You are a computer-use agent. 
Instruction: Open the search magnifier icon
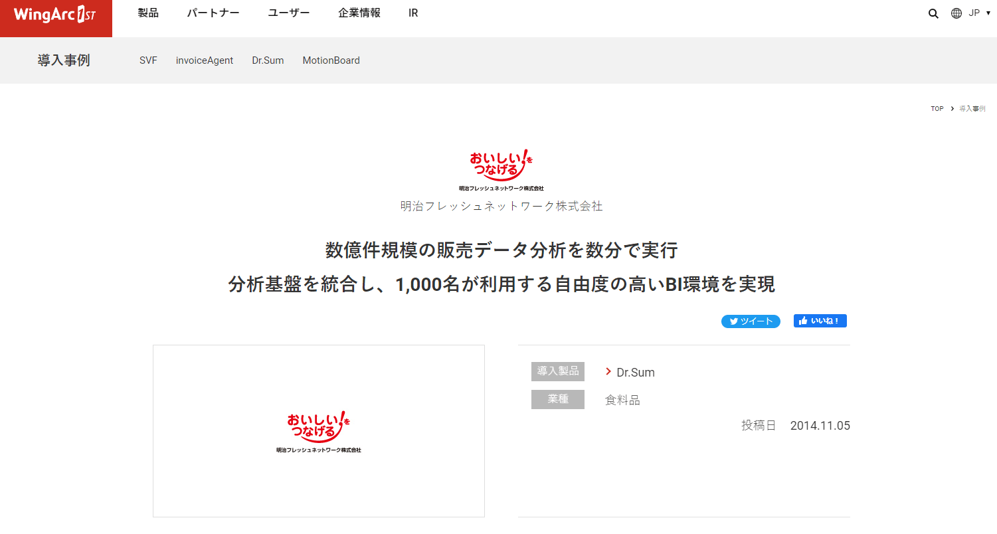pyautogui.click(x=933, y=13)
